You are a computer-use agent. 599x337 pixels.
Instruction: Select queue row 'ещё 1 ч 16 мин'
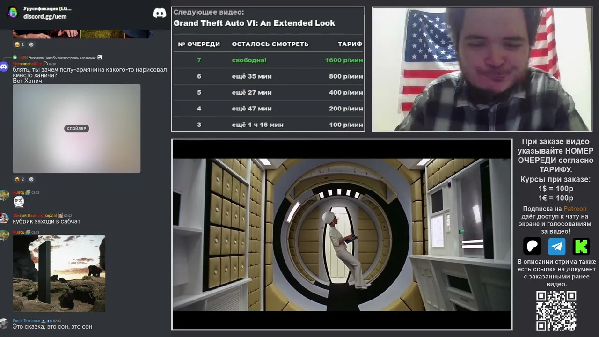(268, 125)
